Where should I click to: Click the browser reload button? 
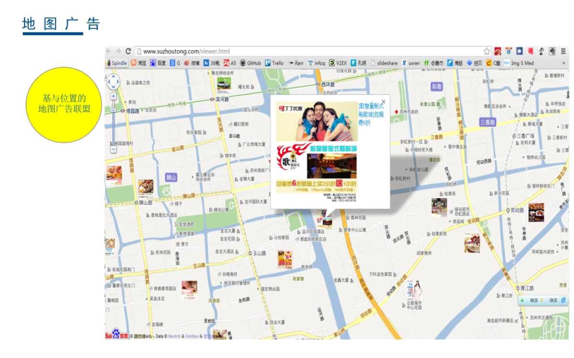coord(128,51)
